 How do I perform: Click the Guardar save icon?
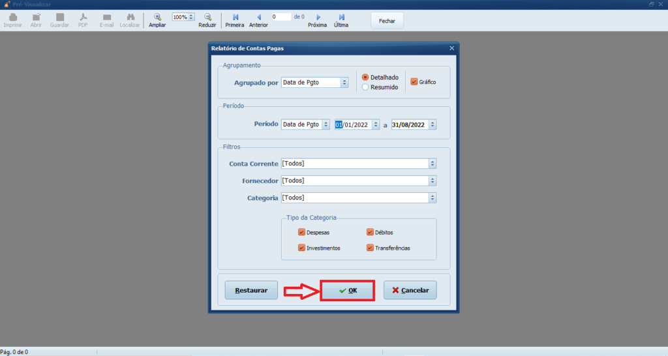tap(59, 17)
